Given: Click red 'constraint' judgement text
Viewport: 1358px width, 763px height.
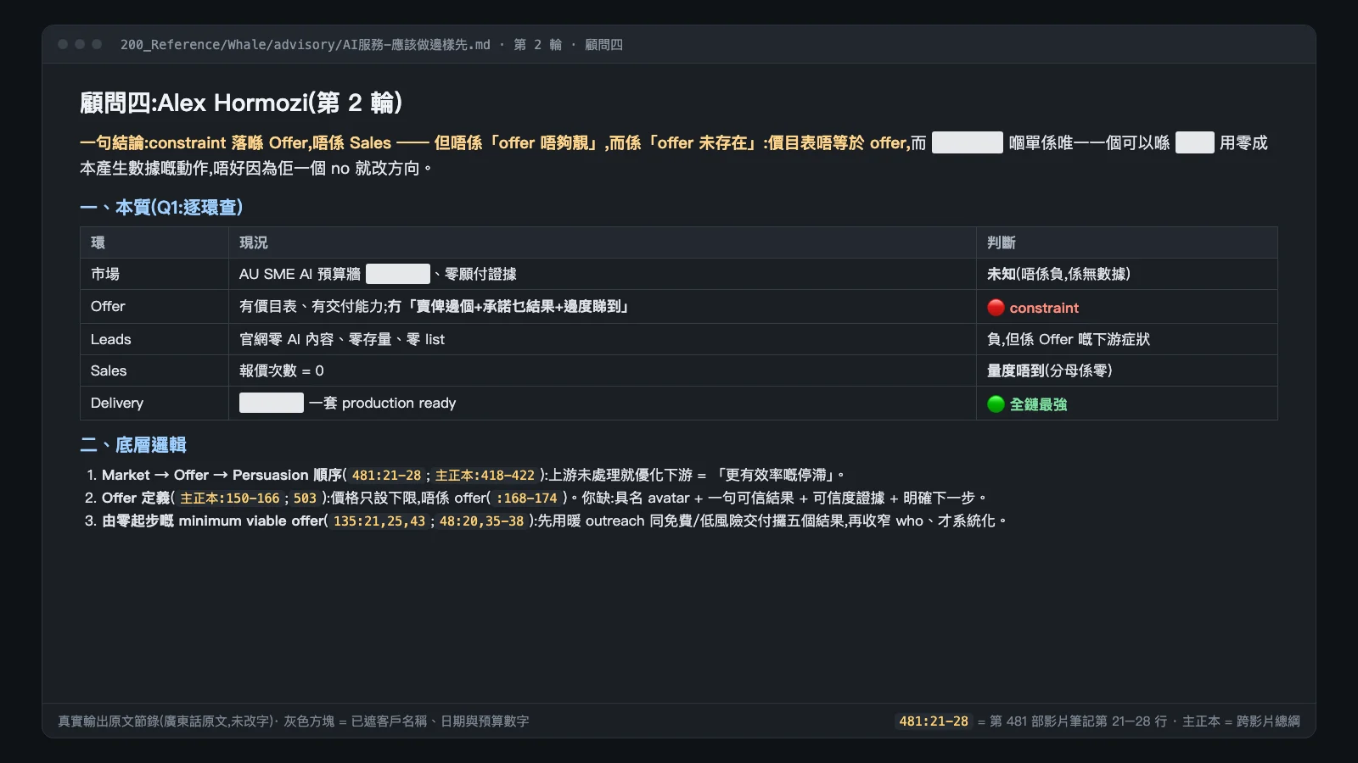Looking at the screenshot, I should pos(1044,308).
